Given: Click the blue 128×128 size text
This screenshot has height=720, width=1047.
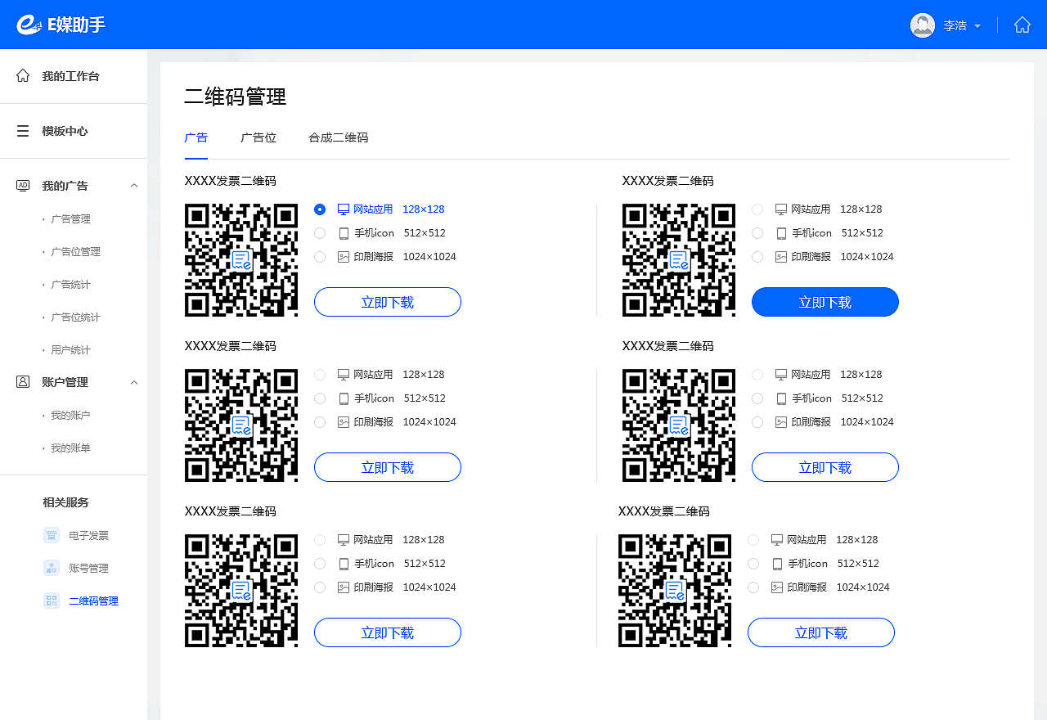Looking at the screenshot, I should coord(424,209).
